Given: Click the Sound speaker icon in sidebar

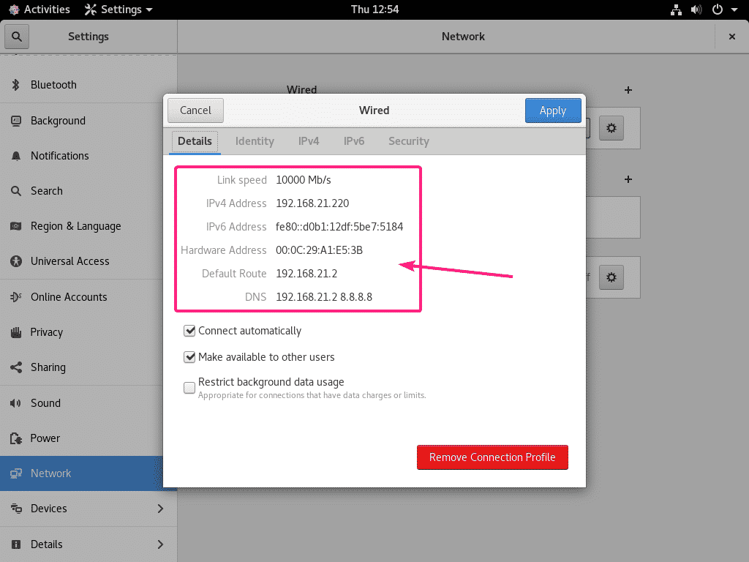Looking at the screenshot, I should pos(15,403).
